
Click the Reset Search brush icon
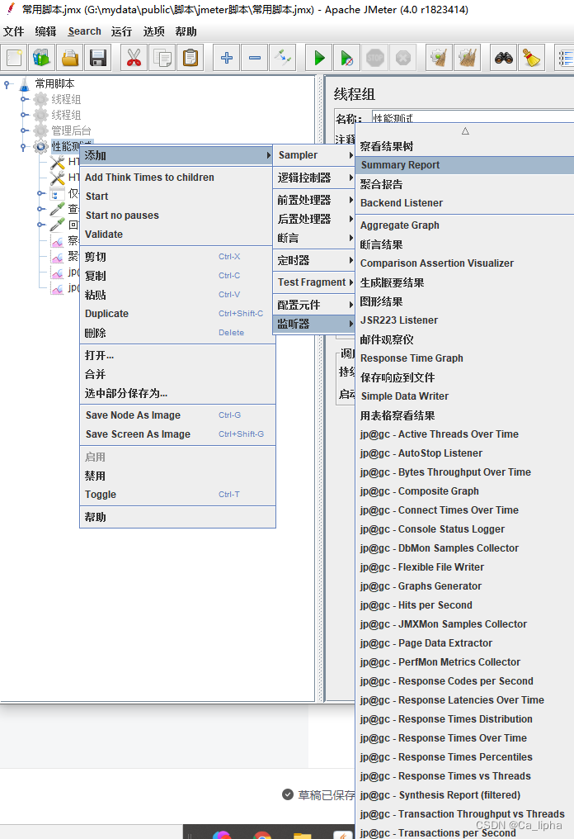[531, 57]
